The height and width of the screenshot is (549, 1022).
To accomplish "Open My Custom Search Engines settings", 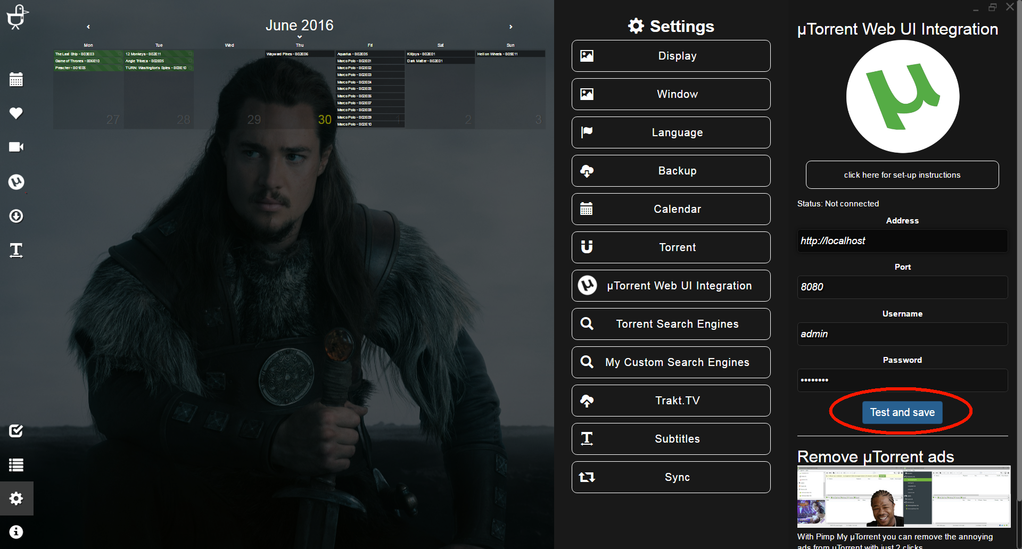I will 671,362.
